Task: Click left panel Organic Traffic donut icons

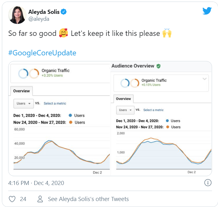Action: [x=29, y=73]
